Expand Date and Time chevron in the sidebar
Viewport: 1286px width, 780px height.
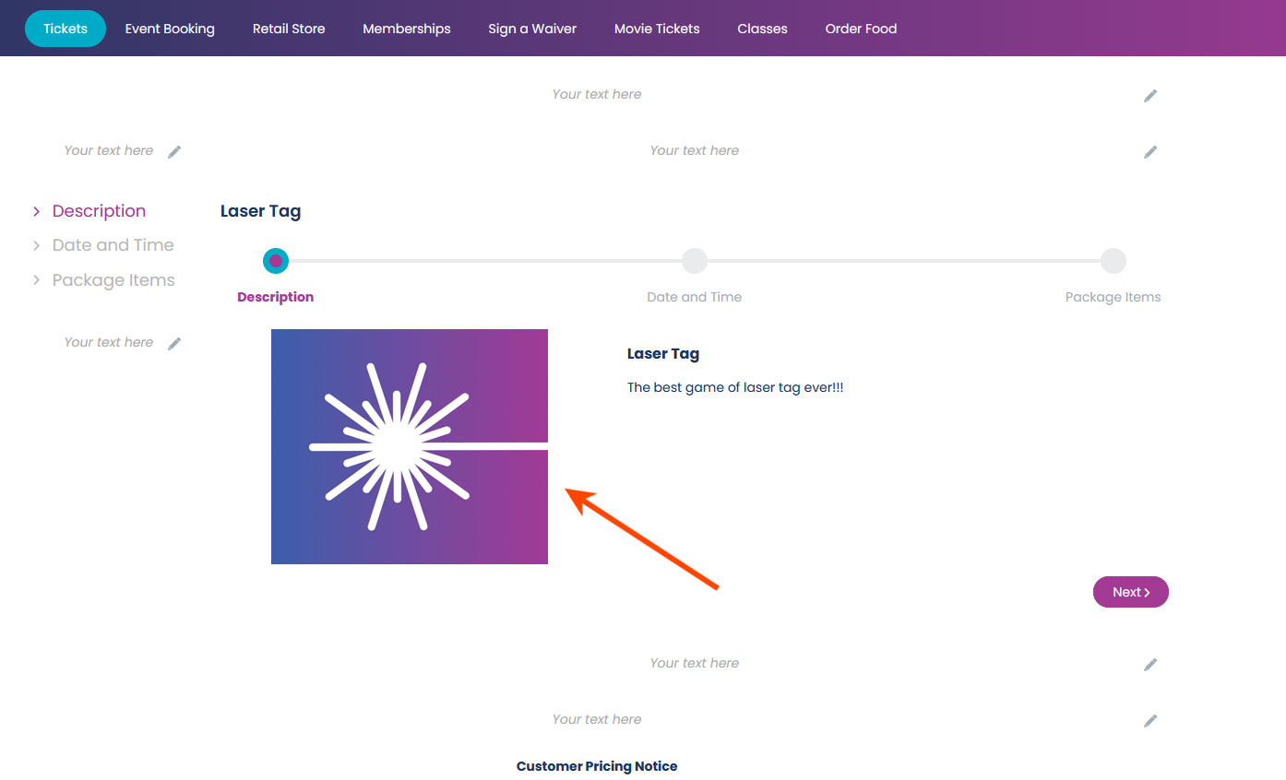point(37,245)
